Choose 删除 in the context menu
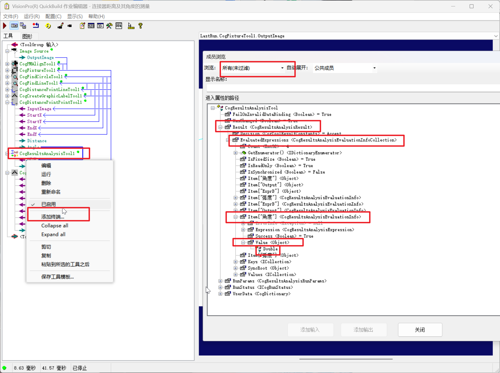500x373 pixels. [70, 183]
